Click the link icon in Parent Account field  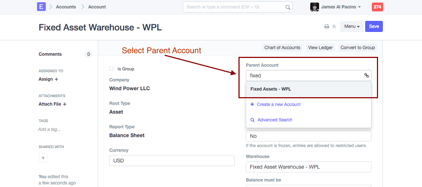pos(366,76)
